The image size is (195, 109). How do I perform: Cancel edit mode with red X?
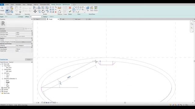(70, 8)
